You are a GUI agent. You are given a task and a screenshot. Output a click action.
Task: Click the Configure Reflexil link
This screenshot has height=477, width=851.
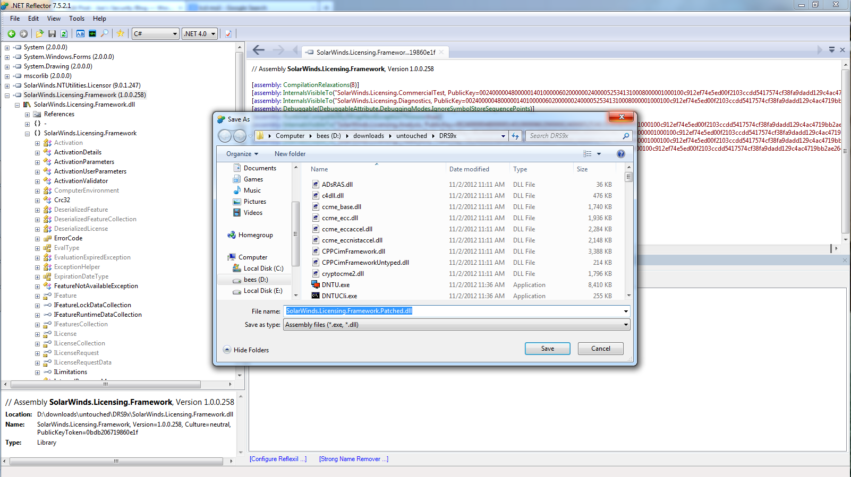[x=278, y=459]
